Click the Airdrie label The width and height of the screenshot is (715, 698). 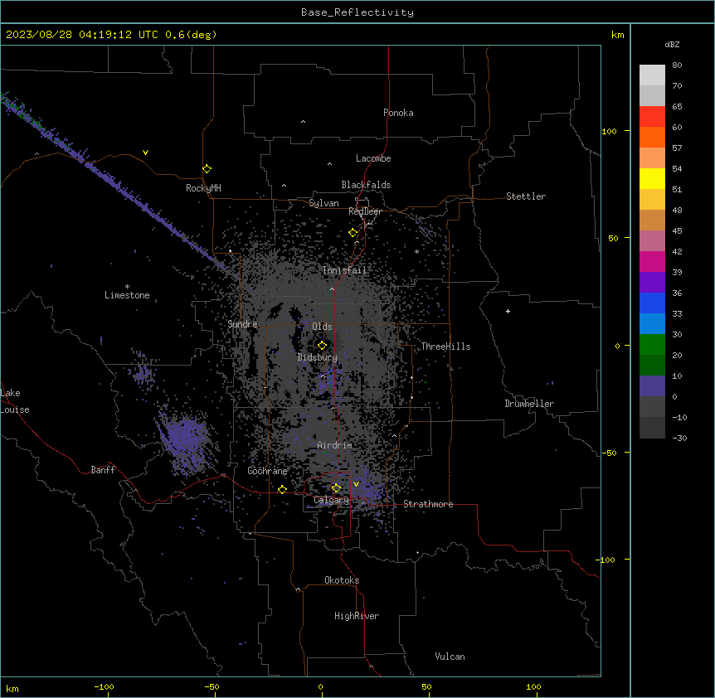click(335, 445)
